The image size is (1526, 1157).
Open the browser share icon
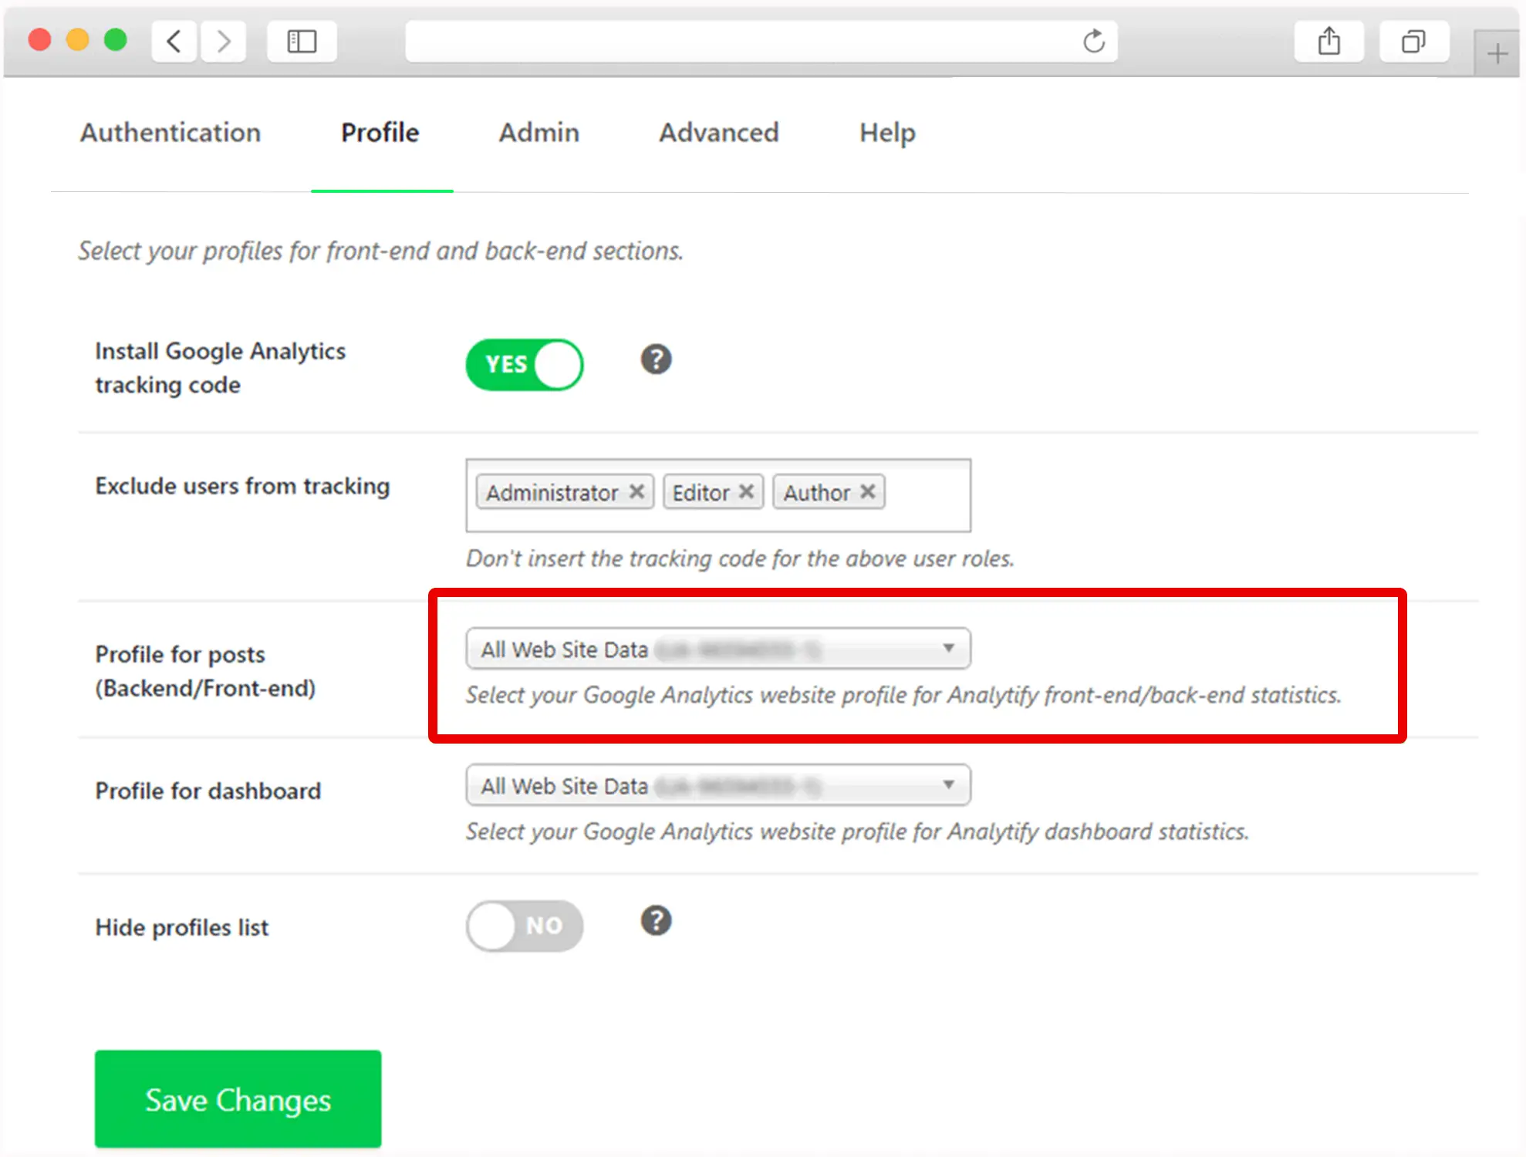click(x=1328, y=41)
